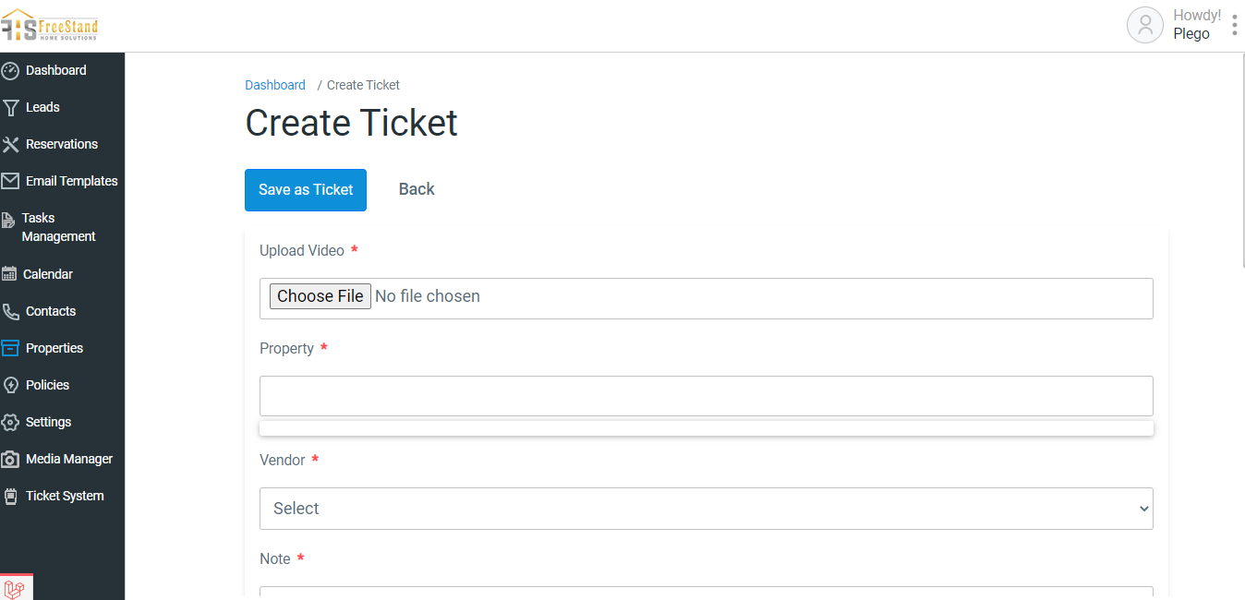
Task: Click inside the Property field
Action: [x=707, y=396]
